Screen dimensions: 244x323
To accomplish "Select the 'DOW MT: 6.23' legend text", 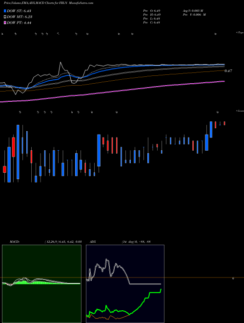I will (x=20, y=17).
